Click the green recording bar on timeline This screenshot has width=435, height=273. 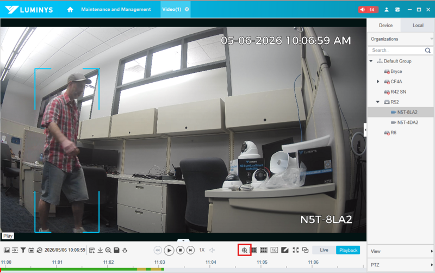pos(70,269)
